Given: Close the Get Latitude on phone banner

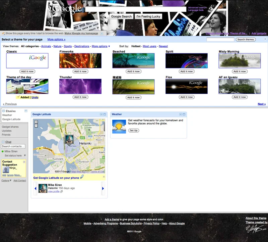Looking at the screenshot, I should pos(104,177).
